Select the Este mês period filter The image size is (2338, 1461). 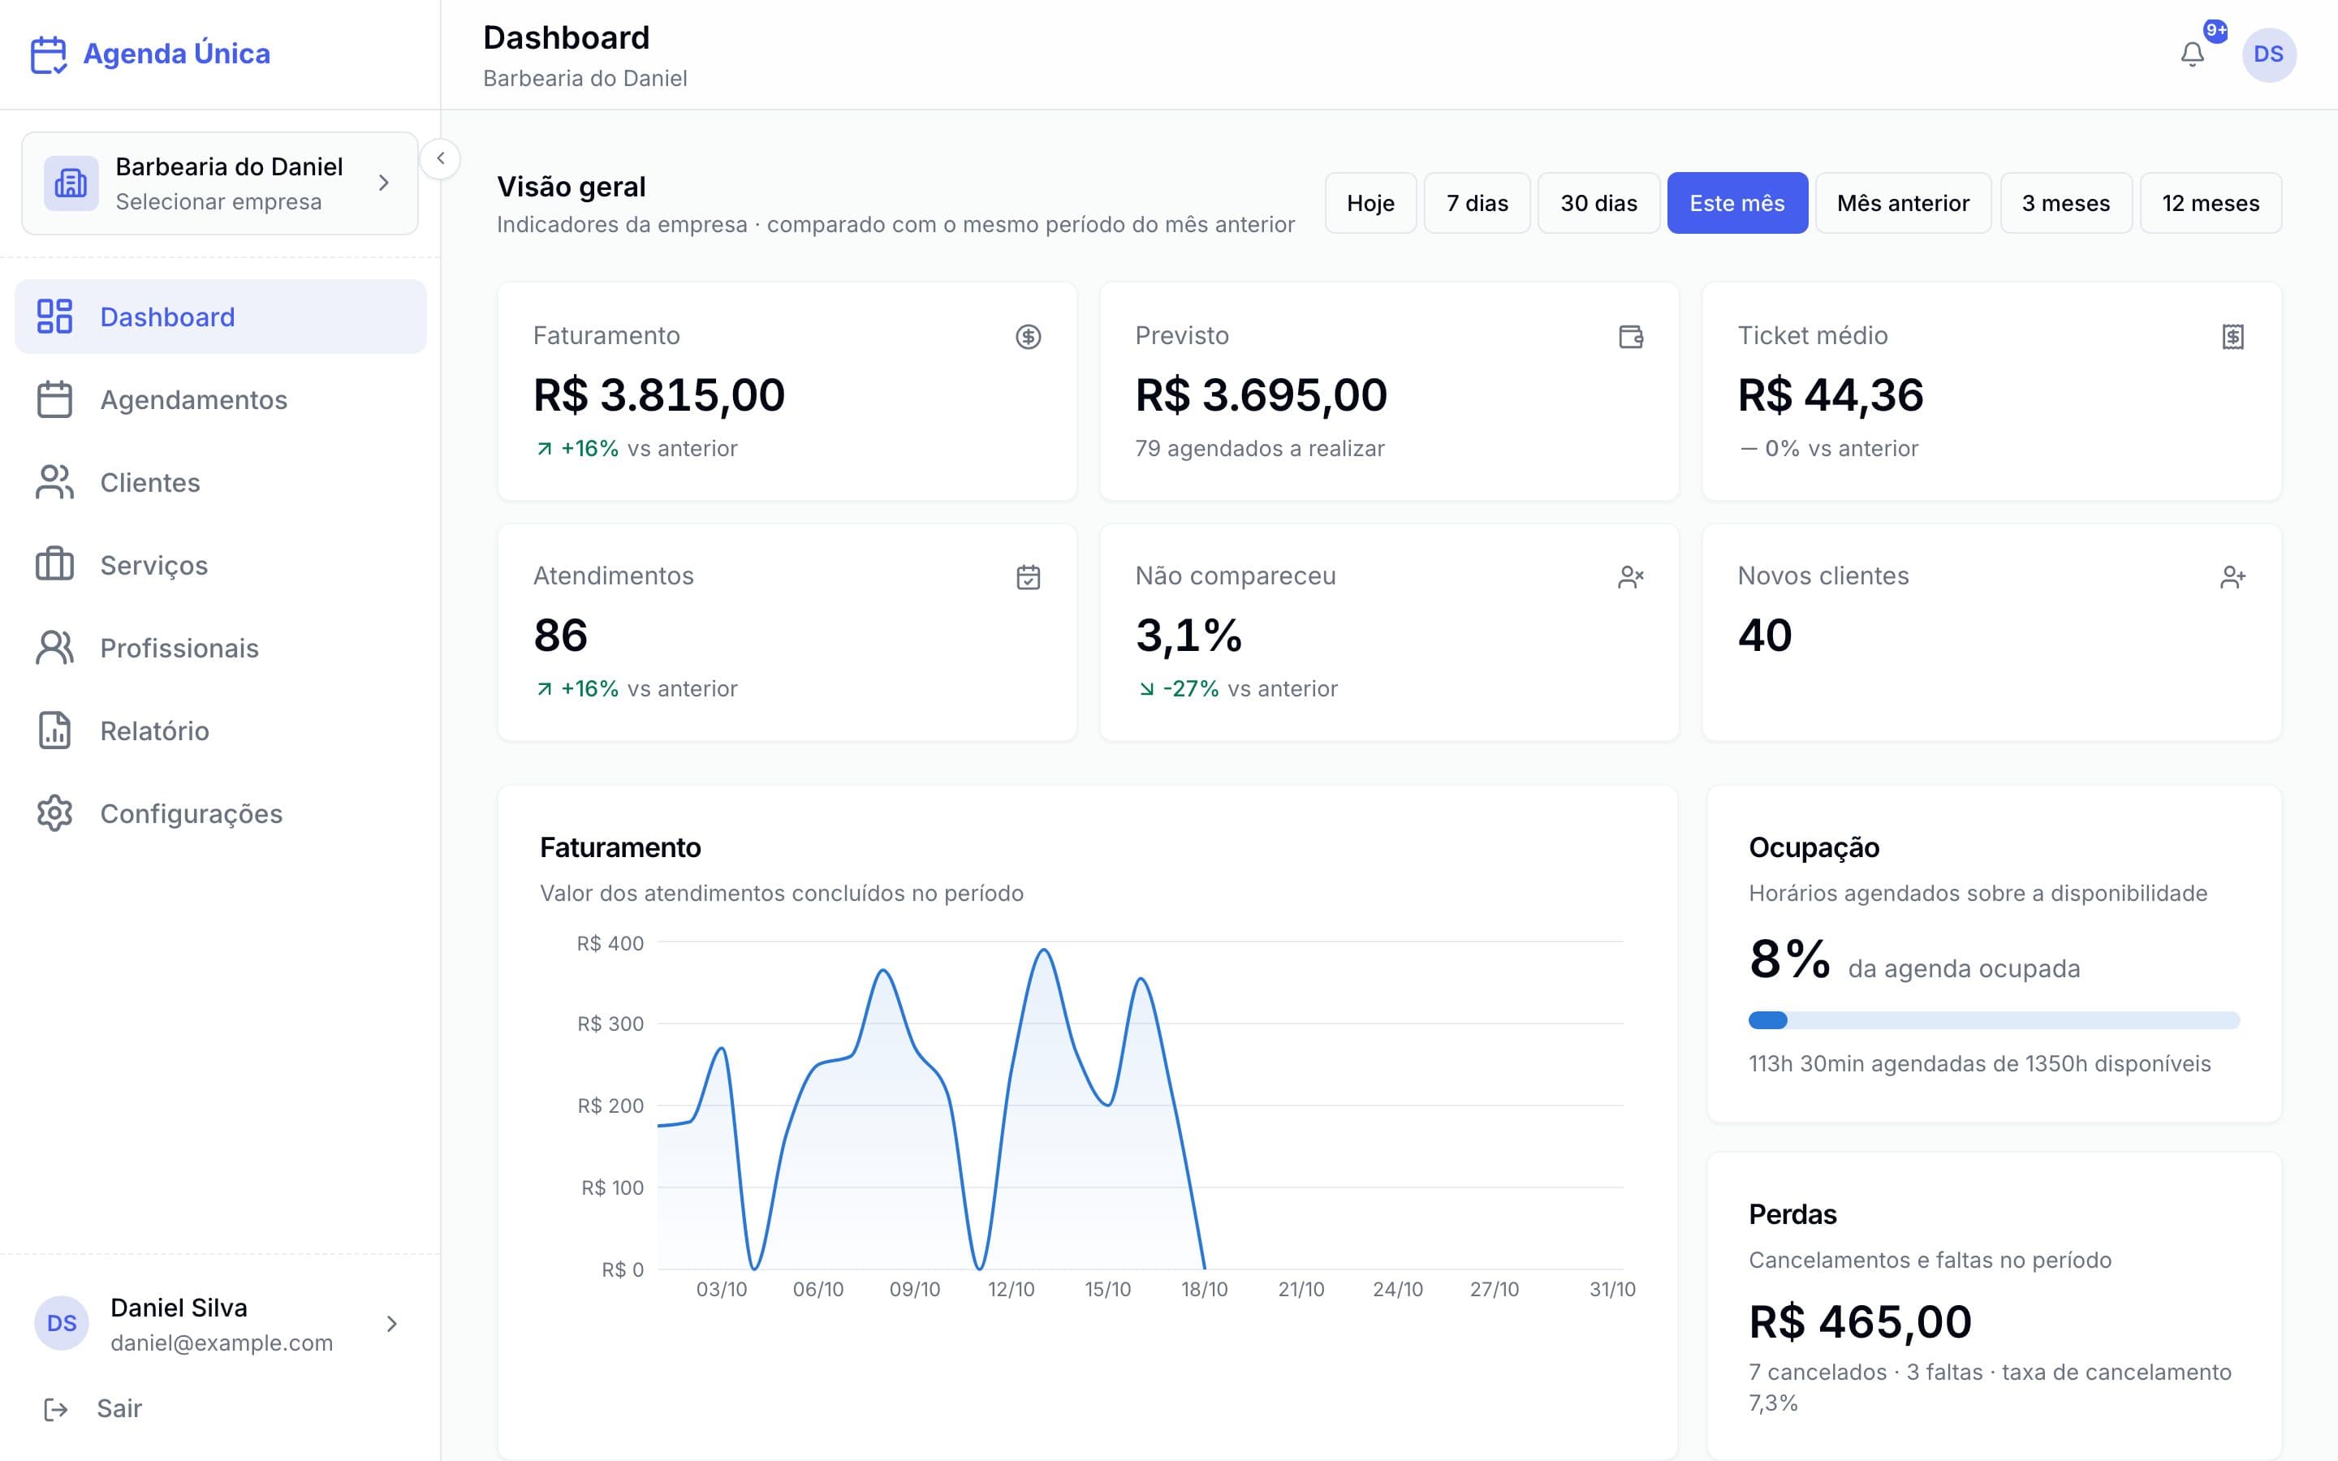(1736, 203)
